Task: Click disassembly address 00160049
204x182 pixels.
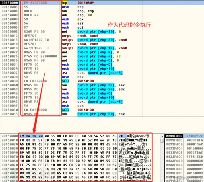Action: coord(10,97)
